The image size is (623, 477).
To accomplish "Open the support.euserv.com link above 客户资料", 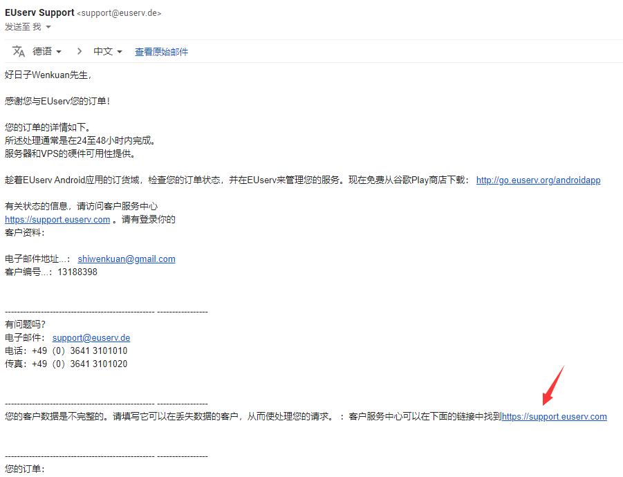I will (57, 219).
